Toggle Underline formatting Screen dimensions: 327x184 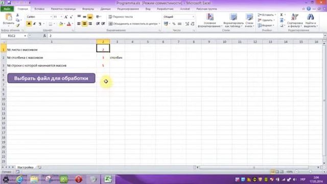[40, 24]
